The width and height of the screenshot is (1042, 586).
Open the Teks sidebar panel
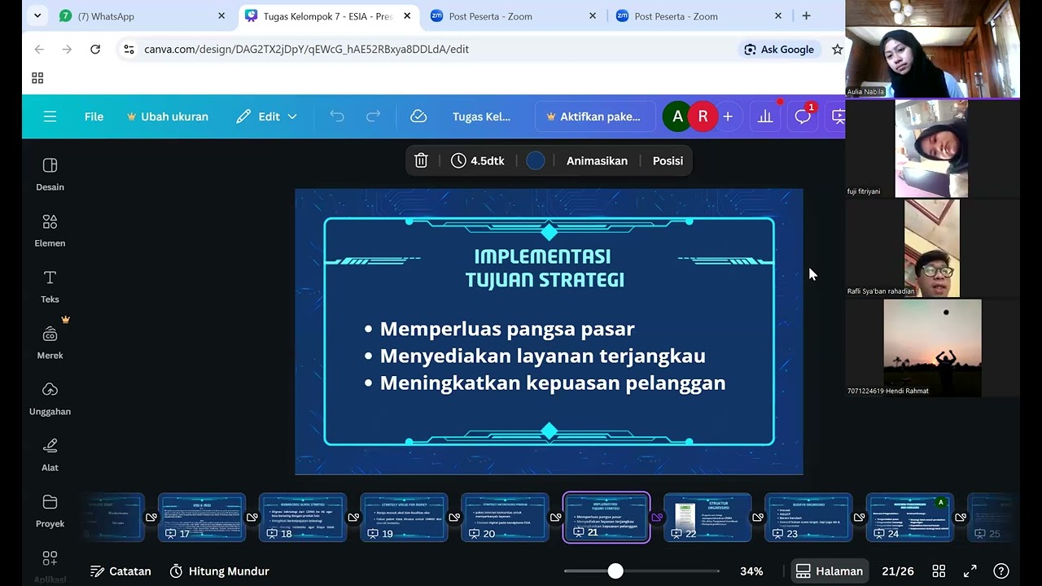tap(50, 286)
